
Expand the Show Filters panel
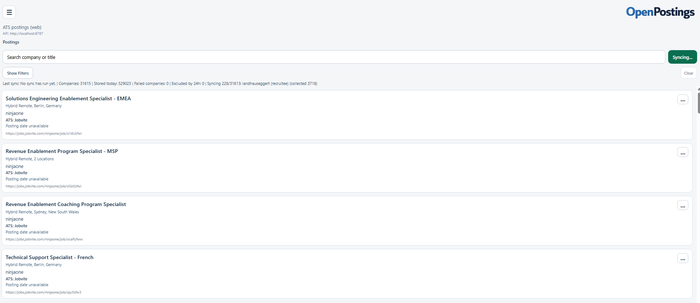[18, 73]
